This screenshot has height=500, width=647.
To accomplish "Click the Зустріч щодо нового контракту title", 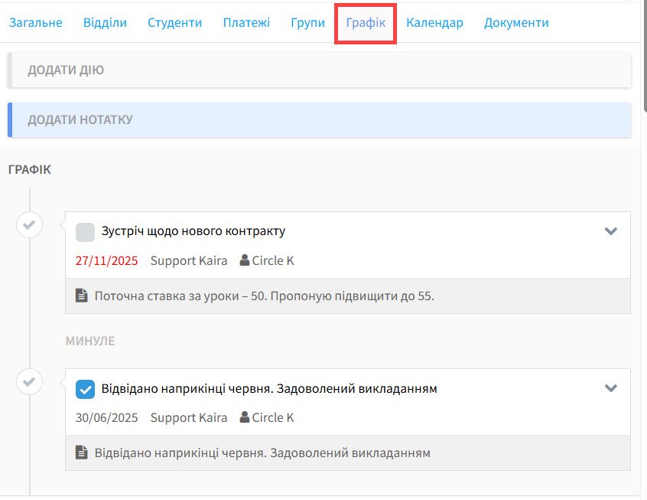I will click(193, 231).
